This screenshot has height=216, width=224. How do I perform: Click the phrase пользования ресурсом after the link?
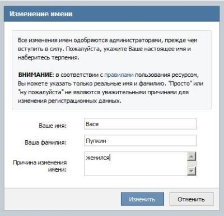click(x=167, y=75)
